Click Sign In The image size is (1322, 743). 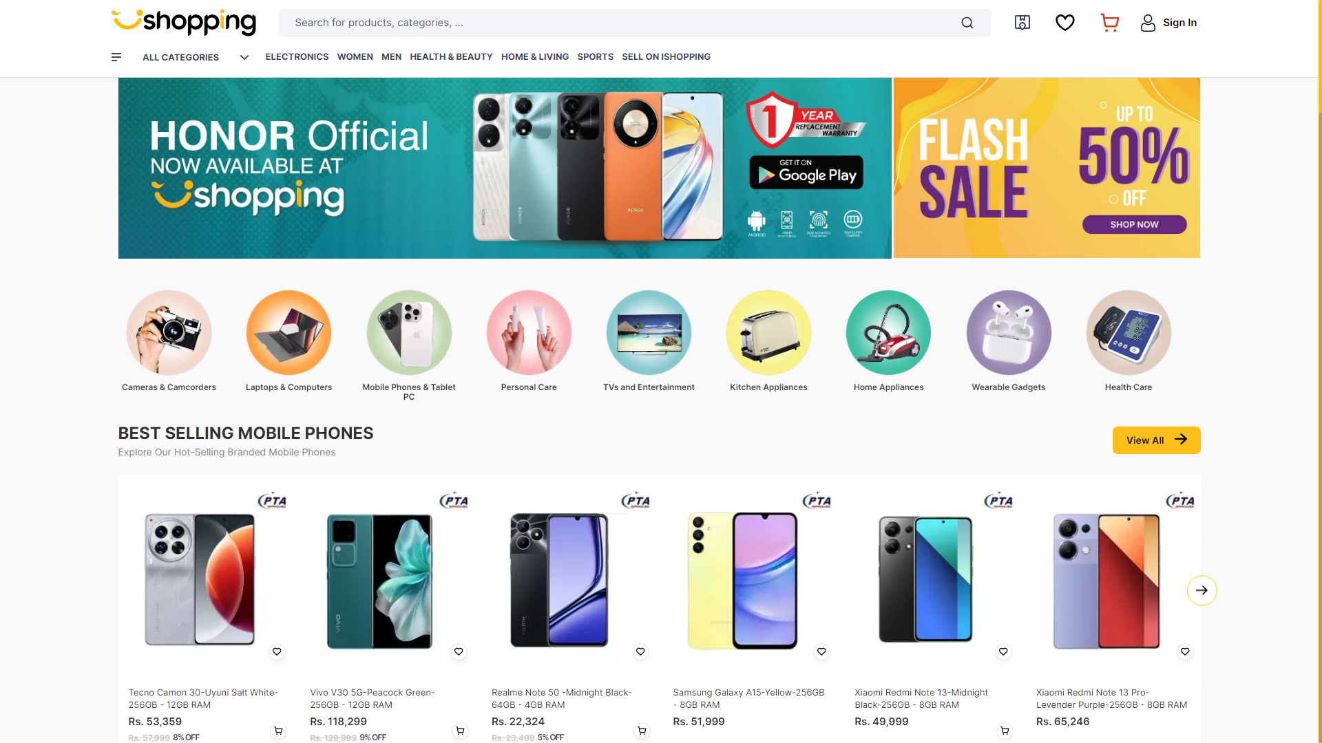point(1179,22)
